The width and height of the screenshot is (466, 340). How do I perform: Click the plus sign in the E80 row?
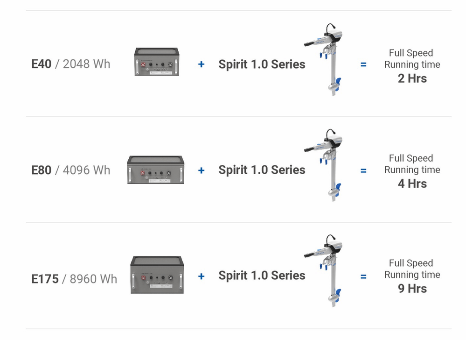(201, 170)
